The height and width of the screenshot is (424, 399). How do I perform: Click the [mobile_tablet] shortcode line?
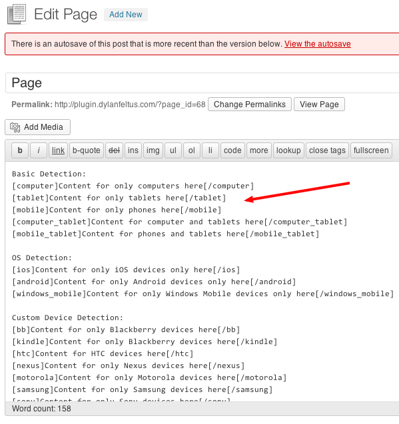point(166,234)
